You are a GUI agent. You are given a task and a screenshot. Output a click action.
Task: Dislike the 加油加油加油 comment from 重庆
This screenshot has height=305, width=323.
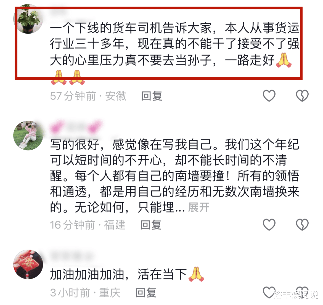click(302, 292)
